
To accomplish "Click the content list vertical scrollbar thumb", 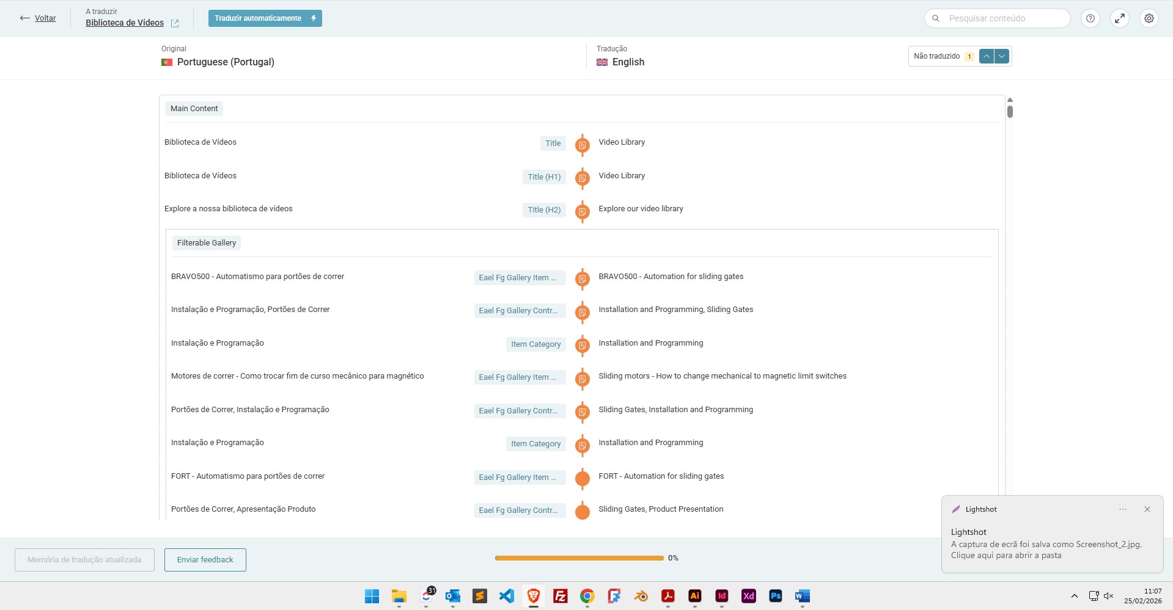I will (1010, 112).
